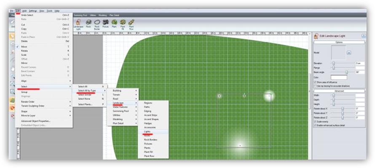Click the Rotate about Z value field
The height and width of the screenshot is (168, 375).
pyautogui.click(x=360, y=117)
